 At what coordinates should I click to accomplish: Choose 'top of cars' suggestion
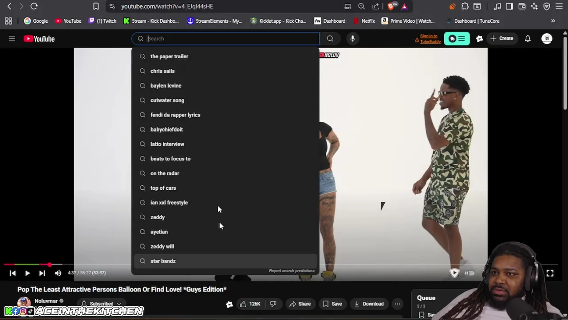[x=225, y=188]
